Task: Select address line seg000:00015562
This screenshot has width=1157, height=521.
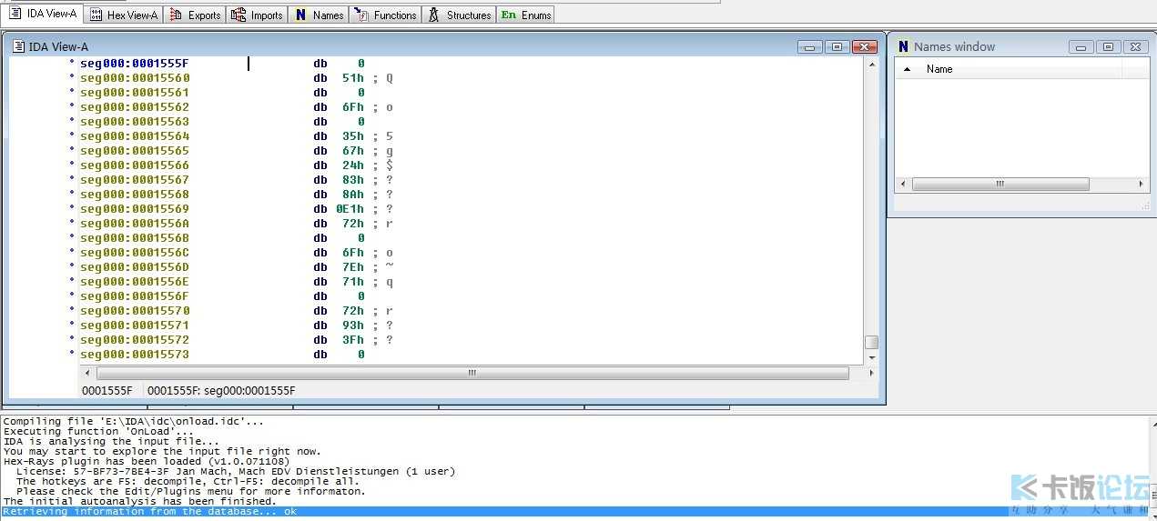Action: coord(135,107)
